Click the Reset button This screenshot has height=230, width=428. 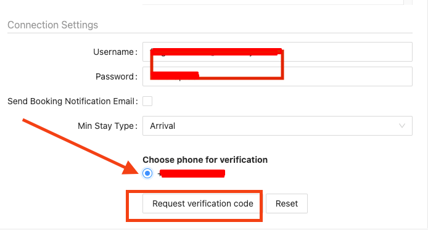(x=287, y=203)
